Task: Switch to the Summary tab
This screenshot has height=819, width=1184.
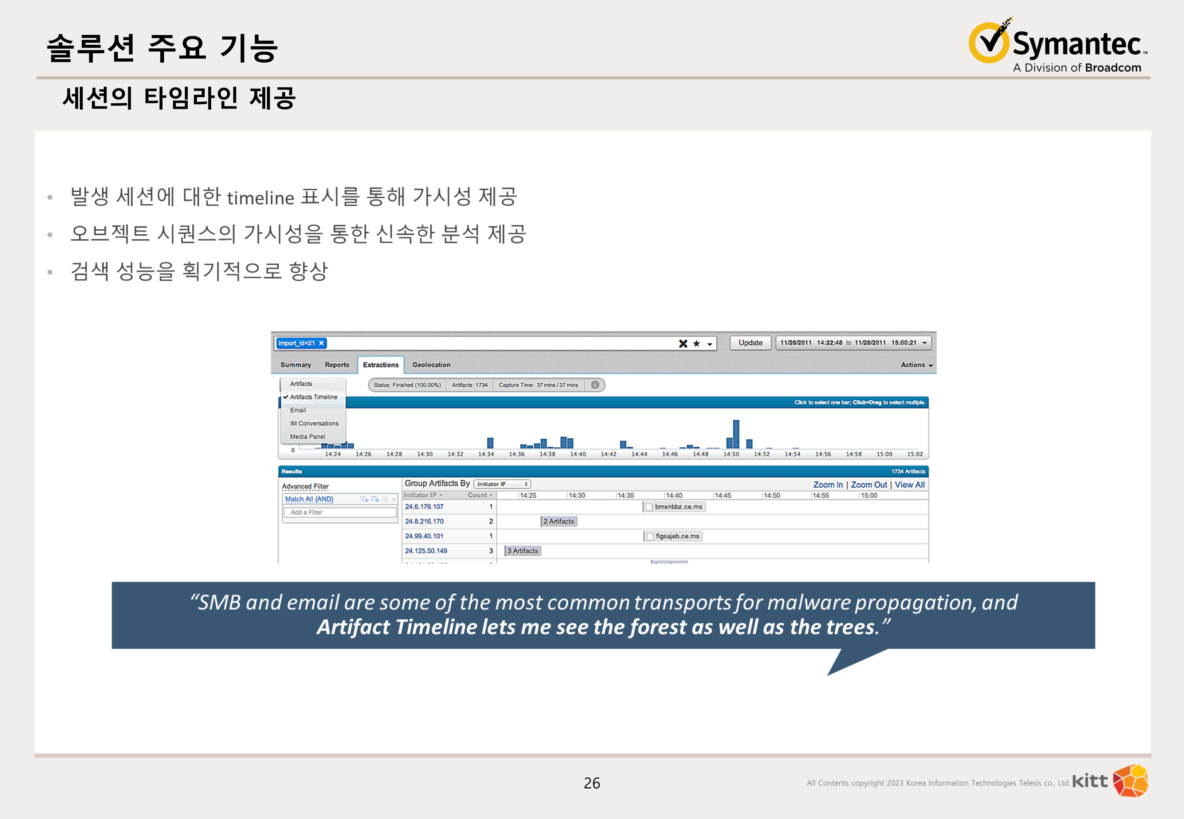Action: click(295, 365)
